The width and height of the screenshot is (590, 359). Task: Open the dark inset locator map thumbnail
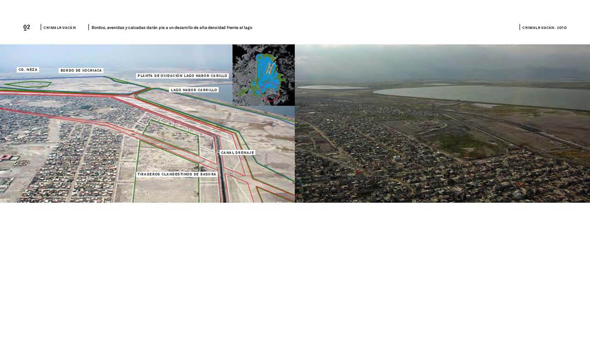(x=263, y=75)
